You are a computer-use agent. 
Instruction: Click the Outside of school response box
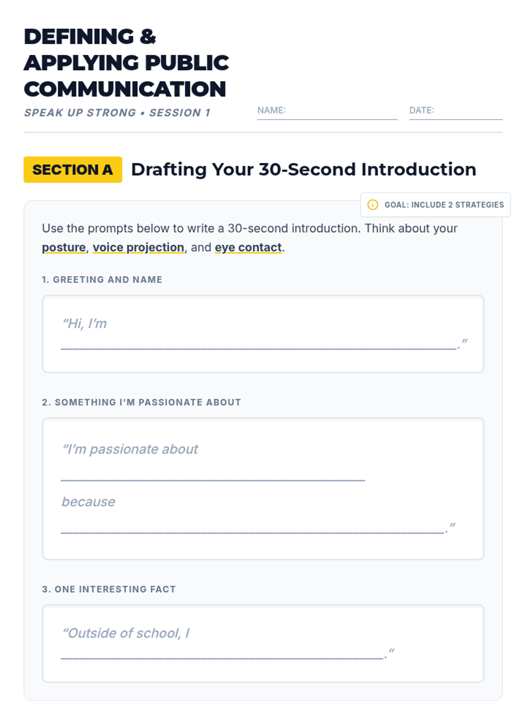(x=263, y=643)
